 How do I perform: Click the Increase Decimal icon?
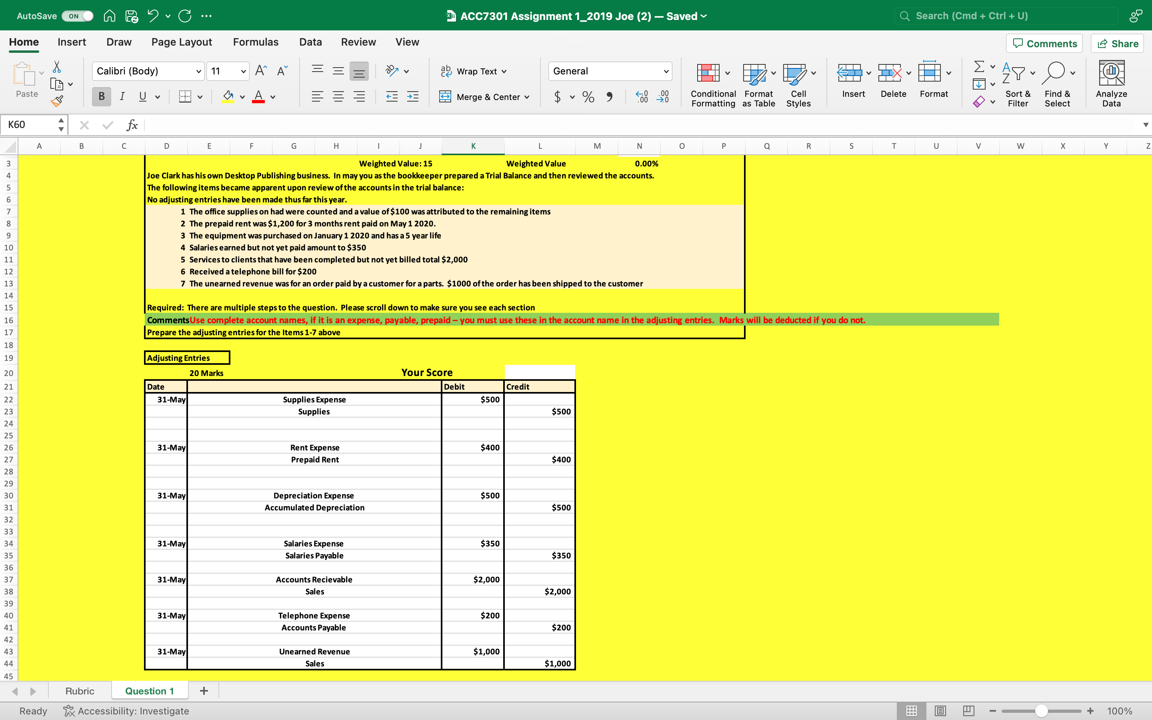pyautogui.click(x=642, y=97)
